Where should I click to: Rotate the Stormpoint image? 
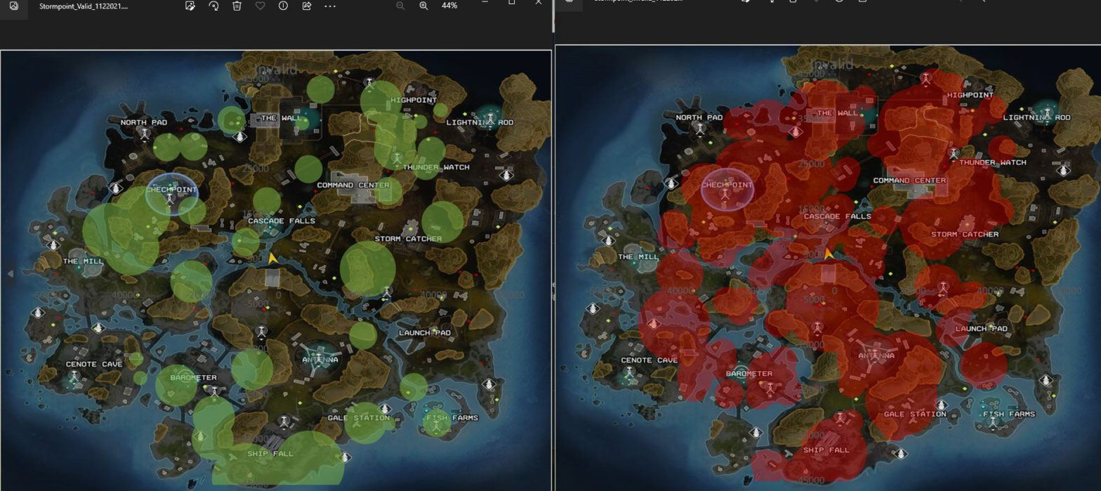coord(213,6)
